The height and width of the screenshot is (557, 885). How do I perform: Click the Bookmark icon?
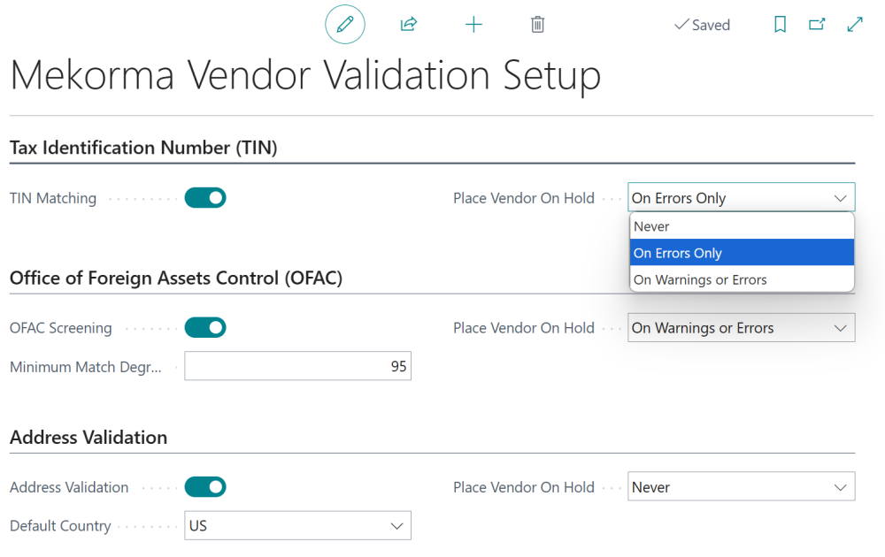(780, 24)
